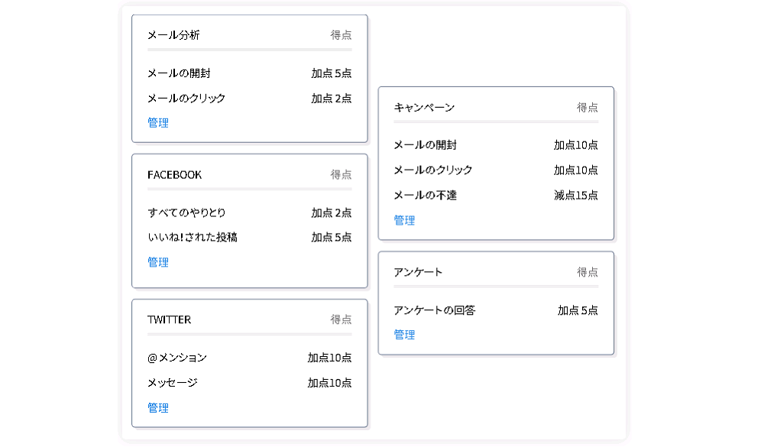This screenshot has width=764, height=447.
Task: Select the FACEBOOK card heading
Action: tap(174, 174)
